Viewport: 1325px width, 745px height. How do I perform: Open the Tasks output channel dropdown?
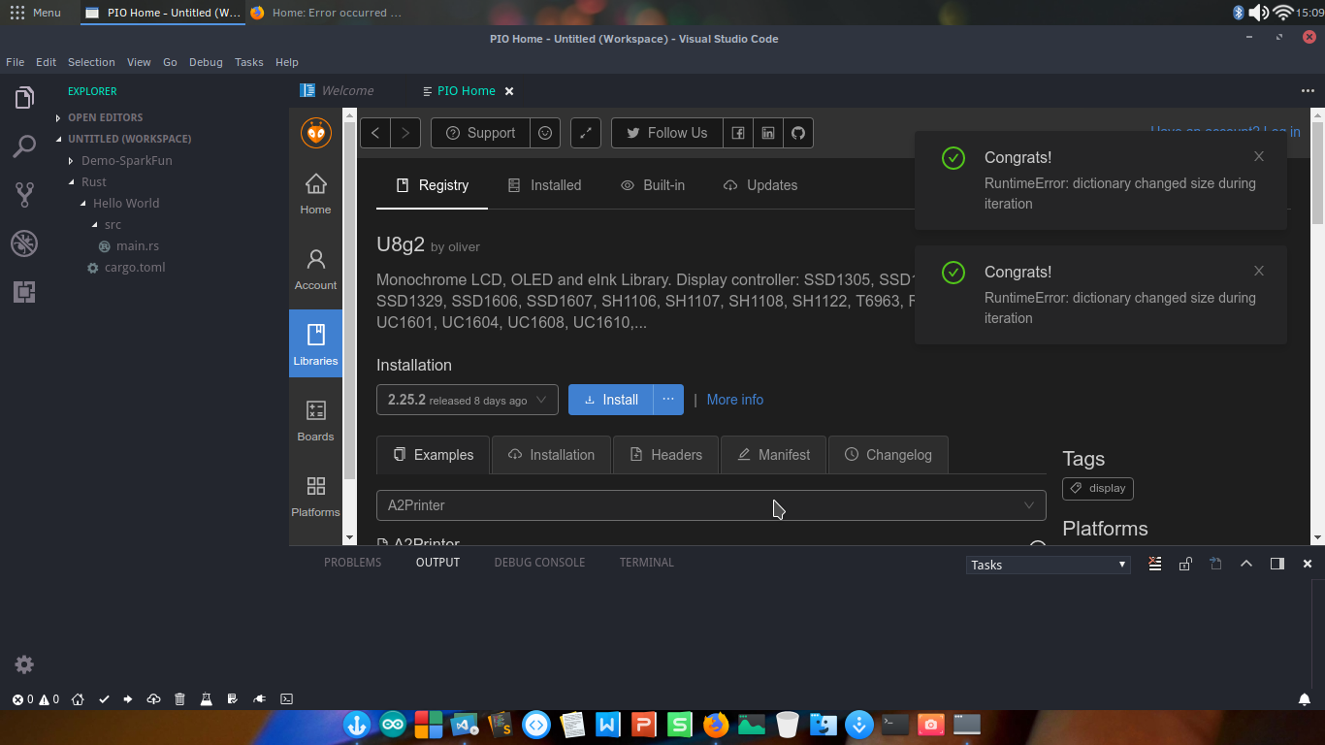point(1049,565)
